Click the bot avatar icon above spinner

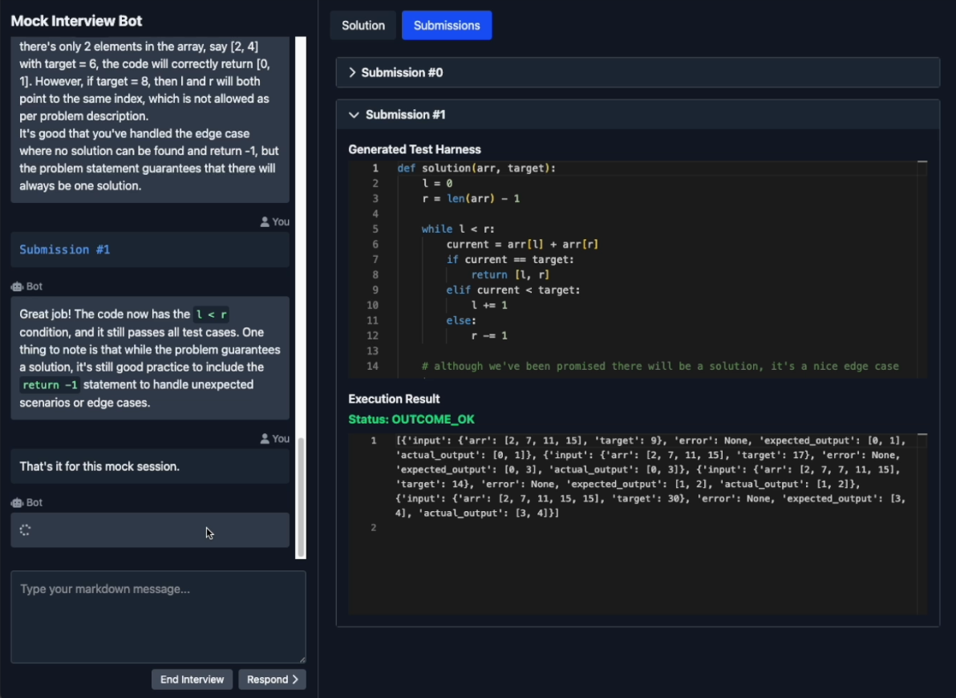coord(17,503)
